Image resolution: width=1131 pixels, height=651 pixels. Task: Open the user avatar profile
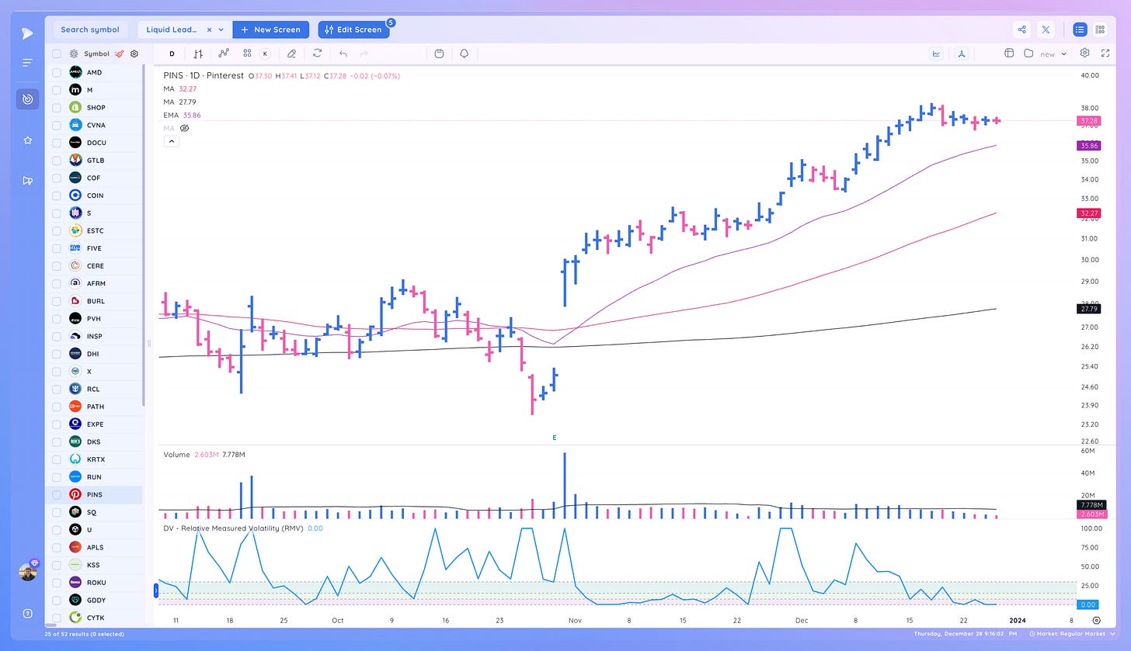(28, 572)
